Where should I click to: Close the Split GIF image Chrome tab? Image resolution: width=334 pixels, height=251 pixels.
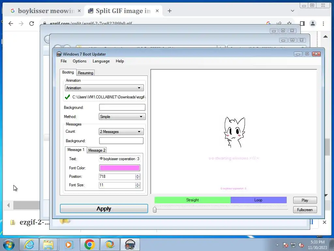tap(157, 11)
